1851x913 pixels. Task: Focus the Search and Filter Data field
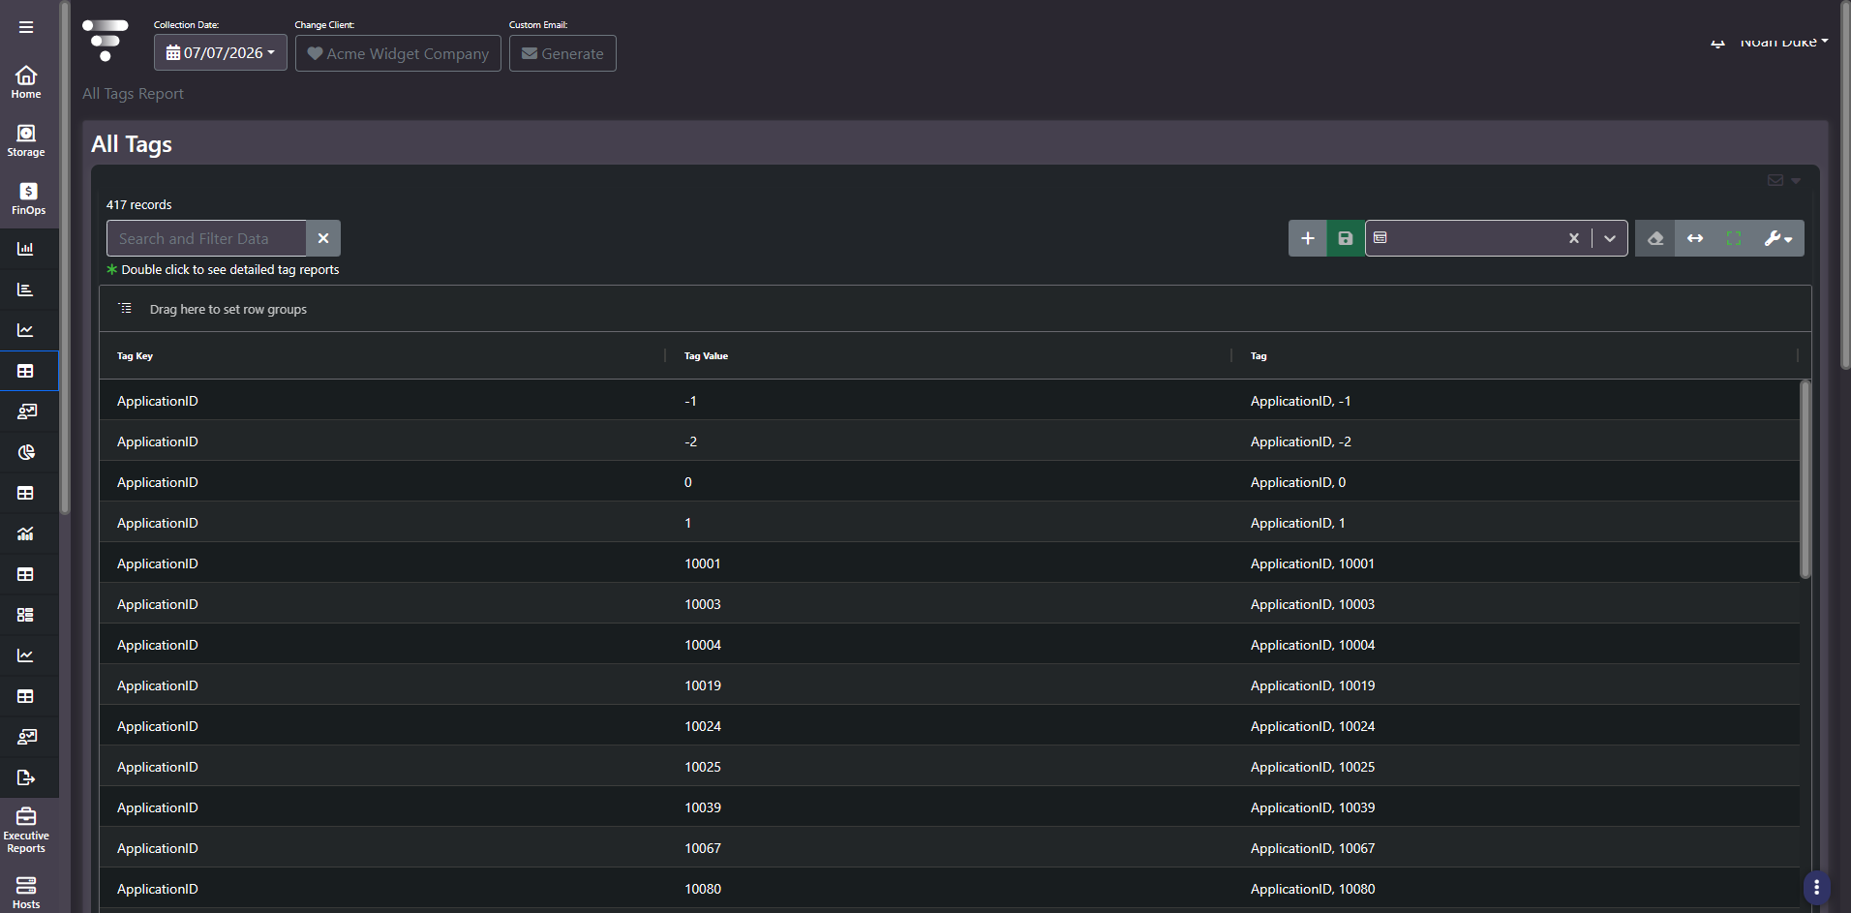206,238
